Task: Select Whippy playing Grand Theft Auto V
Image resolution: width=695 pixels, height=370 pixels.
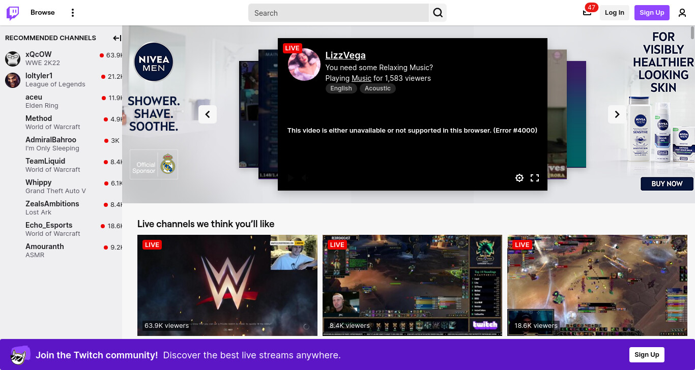Action: (x=61, y=187)
